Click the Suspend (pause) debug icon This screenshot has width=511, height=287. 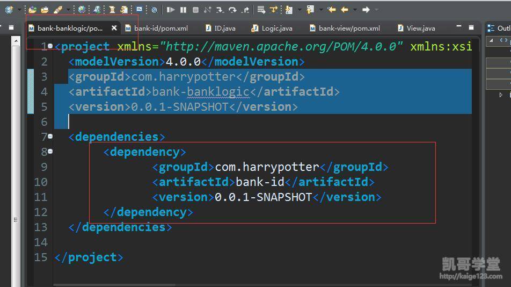184,10
